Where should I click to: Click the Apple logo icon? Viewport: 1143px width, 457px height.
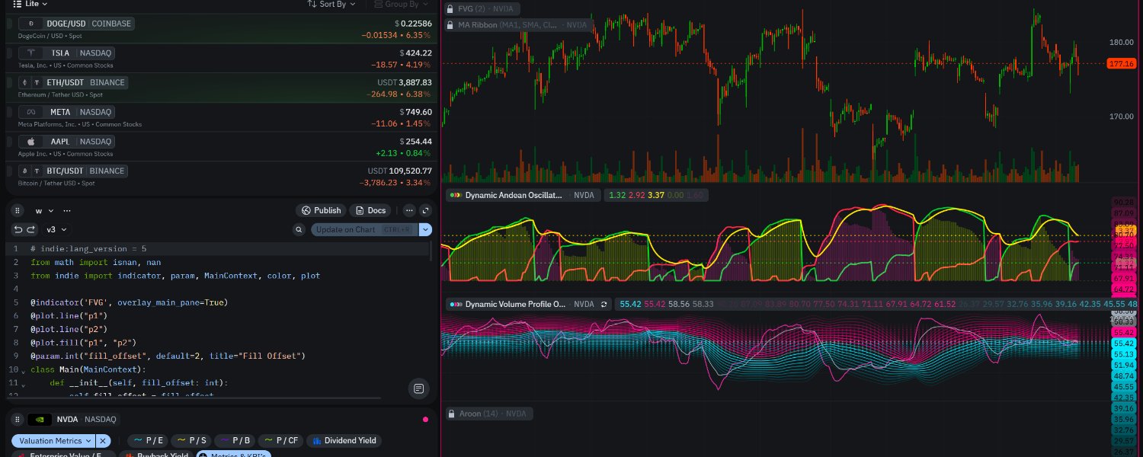[x=31, y=142]
